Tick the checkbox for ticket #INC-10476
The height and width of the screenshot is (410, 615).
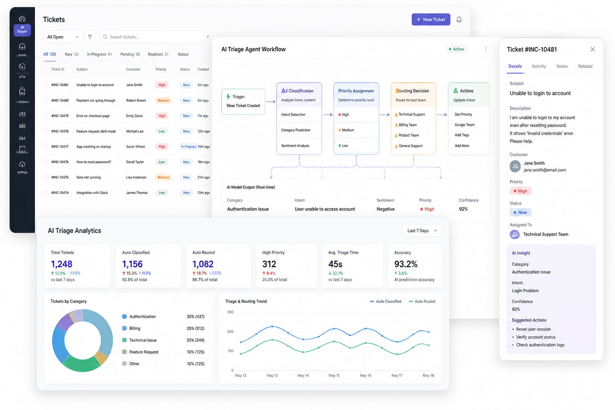tap(45, 162)
